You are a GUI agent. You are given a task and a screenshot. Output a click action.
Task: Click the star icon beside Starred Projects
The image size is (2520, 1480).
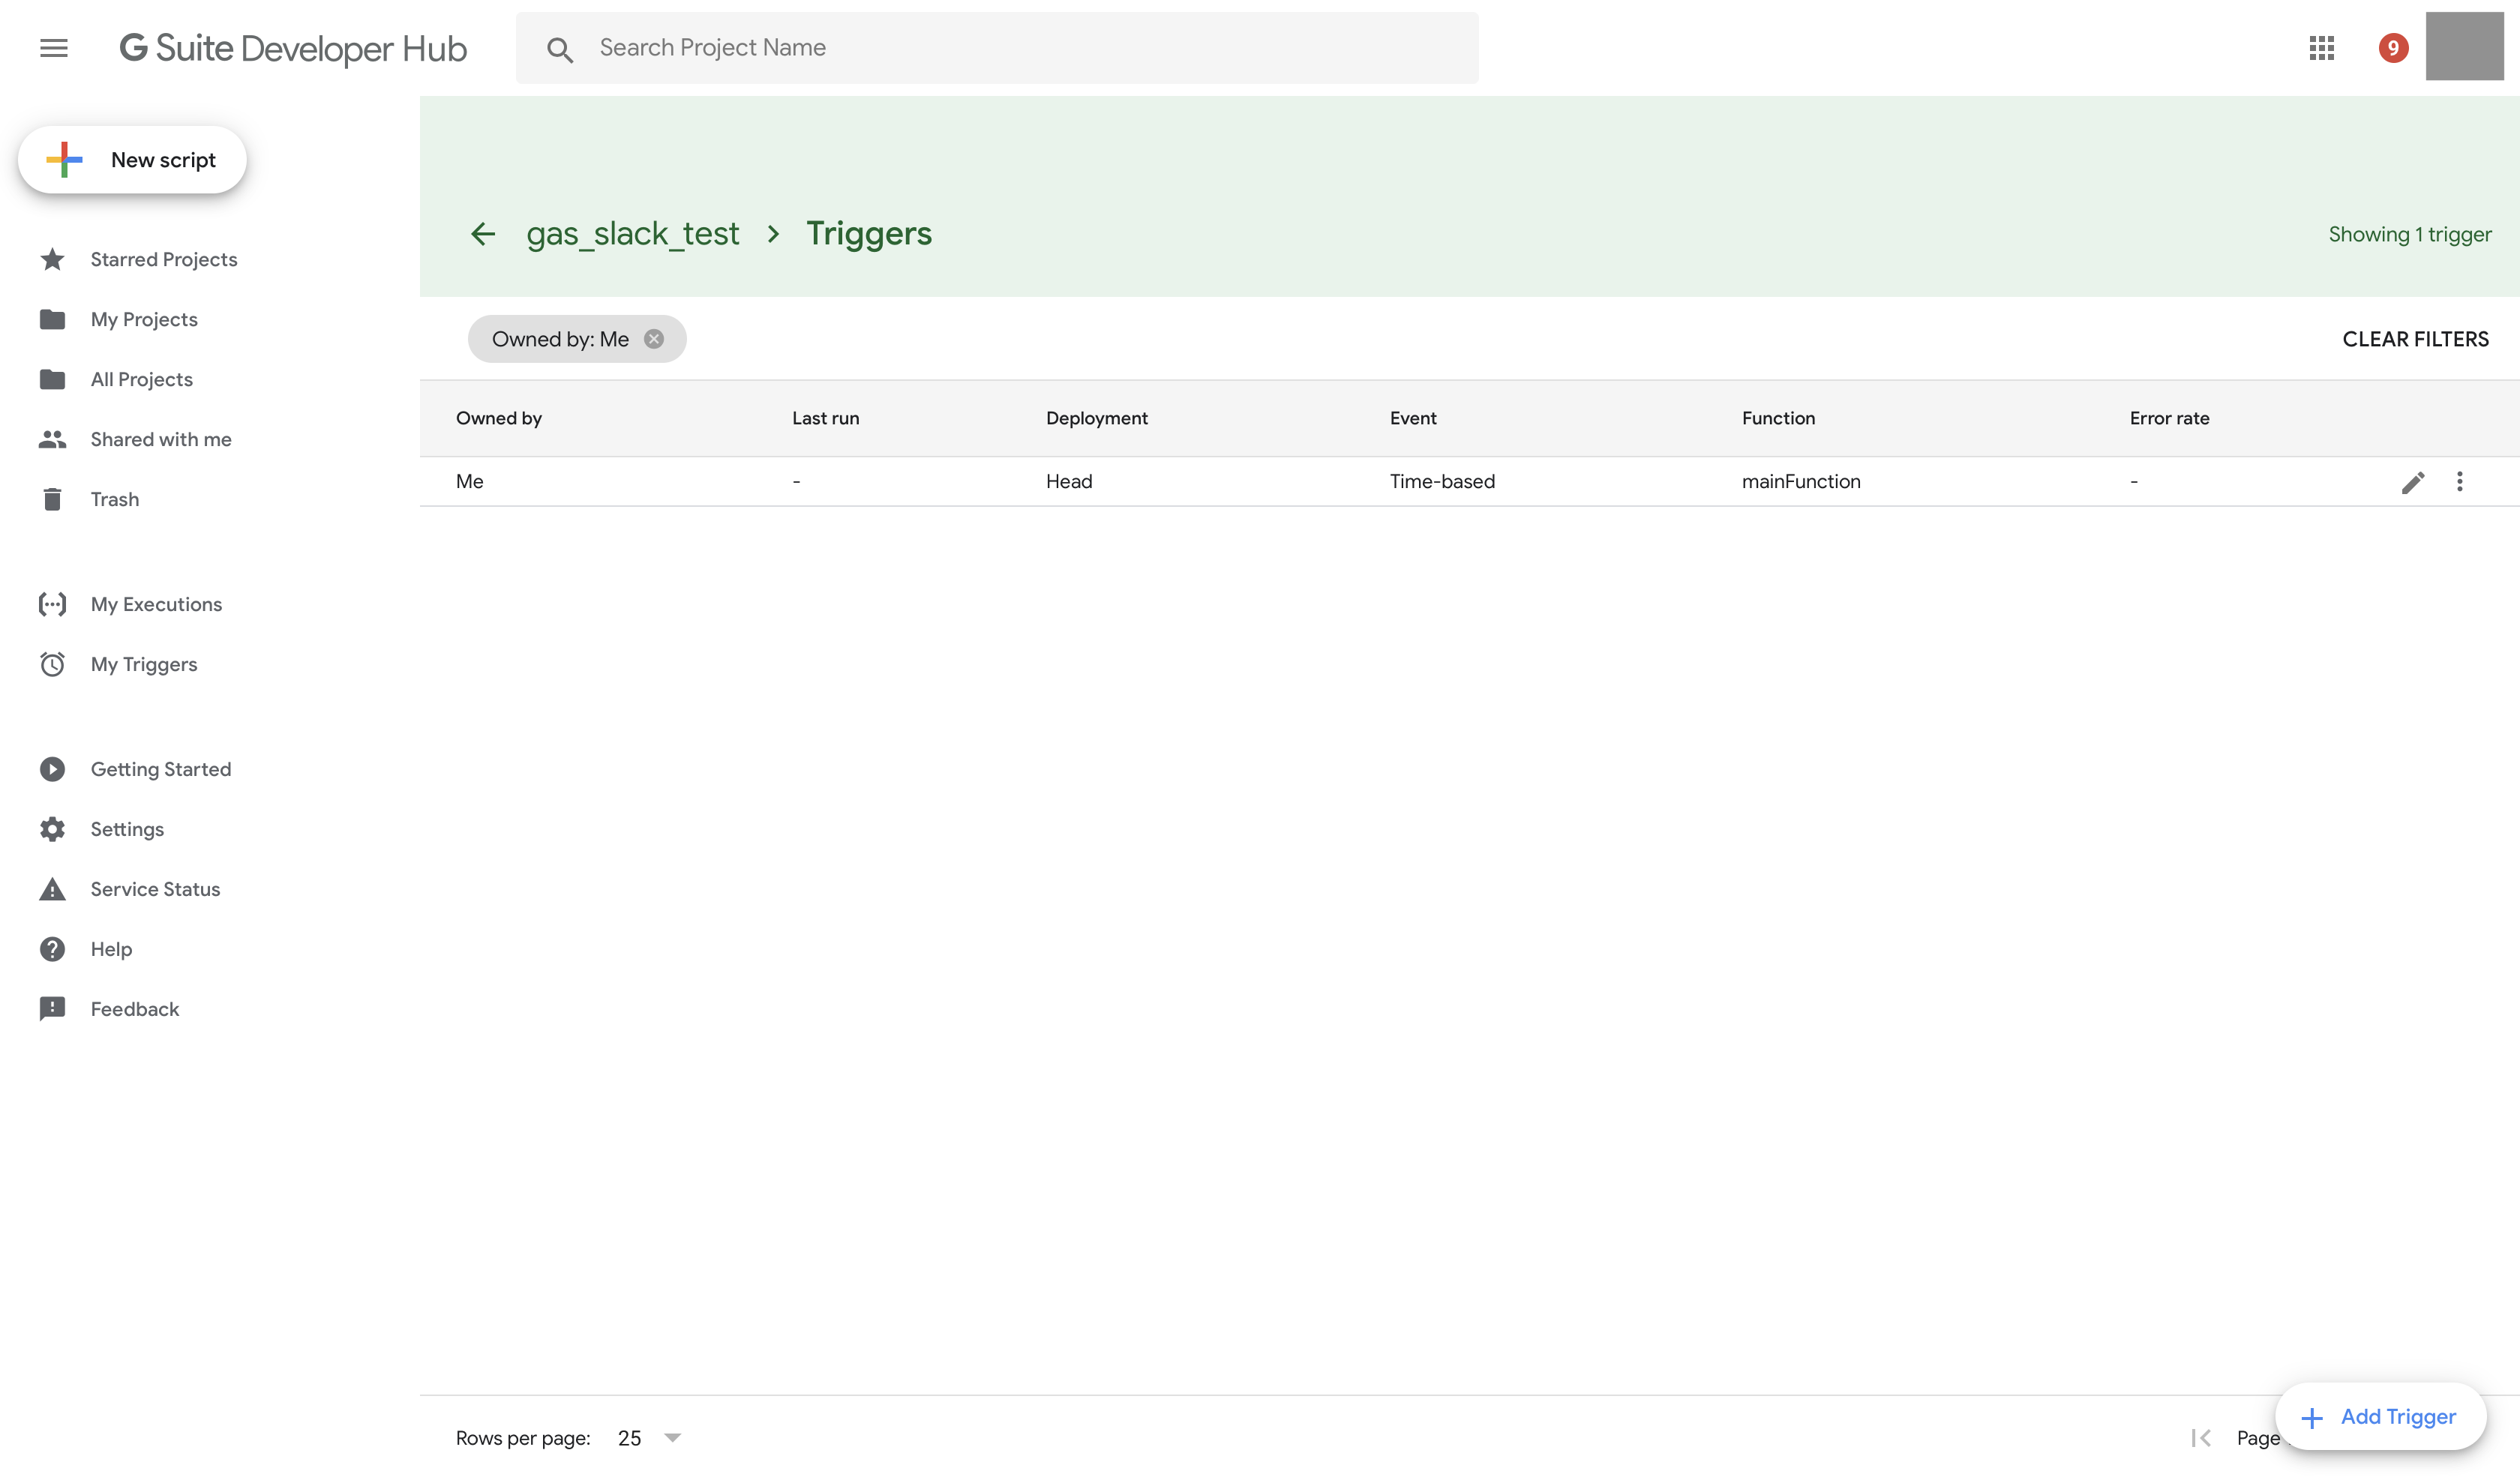[x=52, y=259]
